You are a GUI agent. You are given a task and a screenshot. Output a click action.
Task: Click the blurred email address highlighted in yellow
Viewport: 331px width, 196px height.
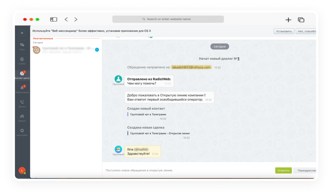191,67
